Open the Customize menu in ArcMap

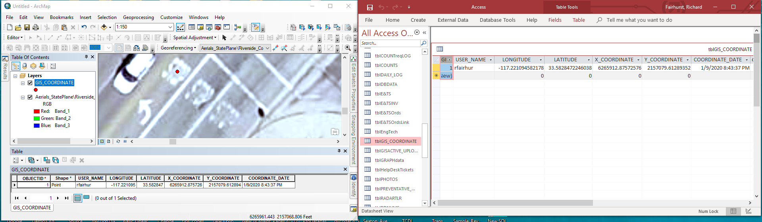tap(171, 17)
